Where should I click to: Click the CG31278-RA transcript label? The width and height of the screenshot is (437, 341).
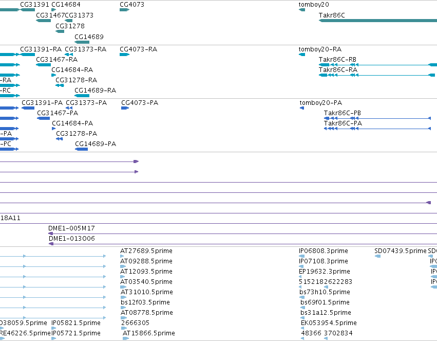[x=77, y=80]
